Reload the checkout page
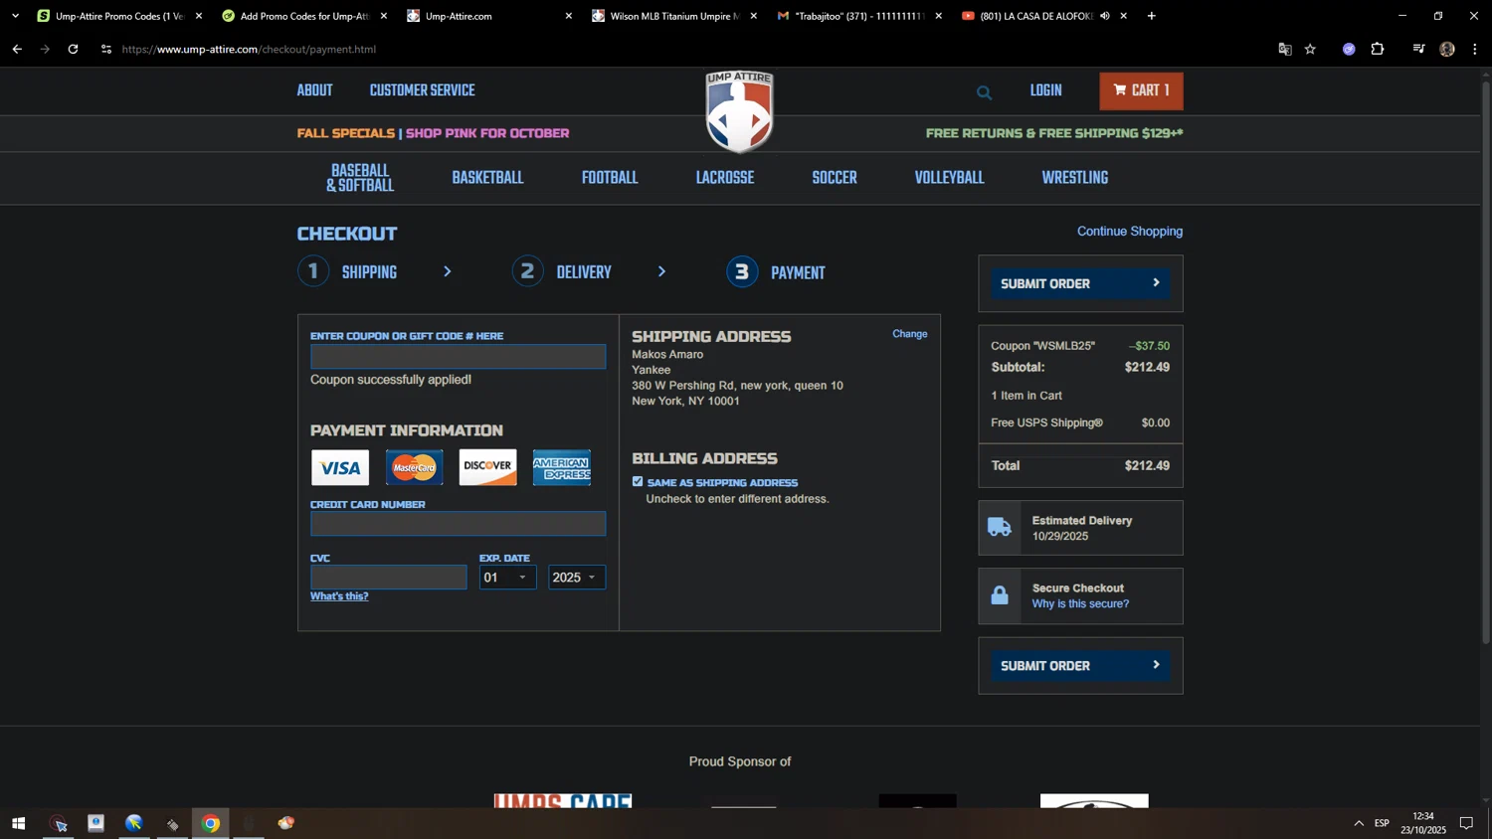This screenshot has width=1492, height=839. click(73, 49)
